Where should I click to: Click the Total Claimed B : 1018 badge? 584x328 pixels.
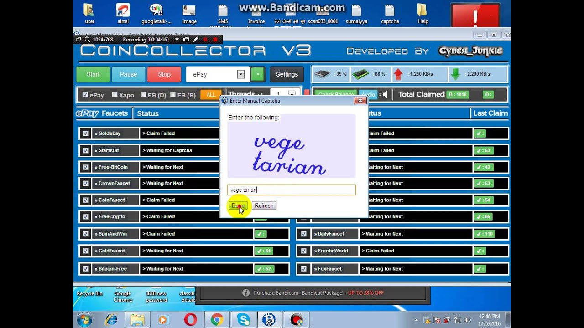[459, 95]
